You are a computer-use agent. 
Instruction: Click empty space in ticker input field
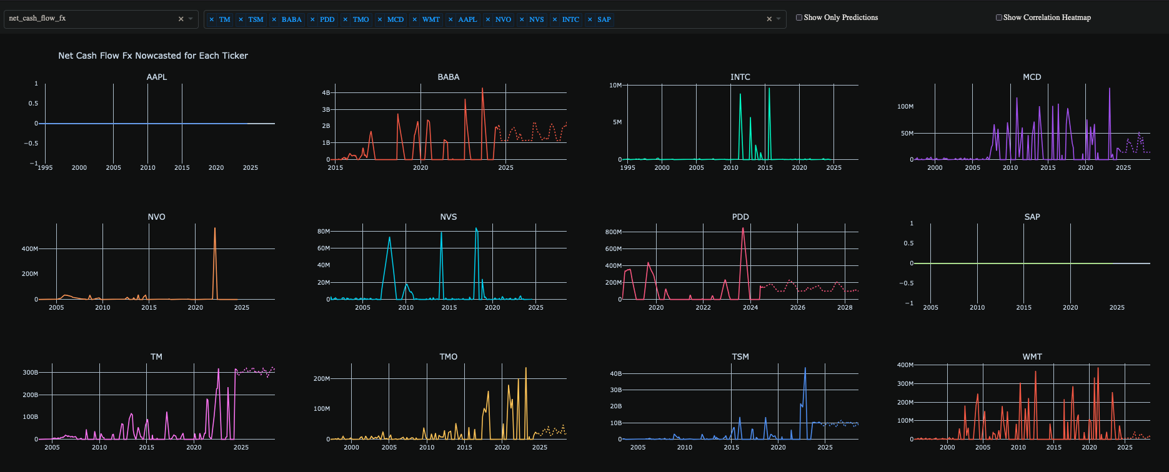pyautogui.click(x=687, y=19)
